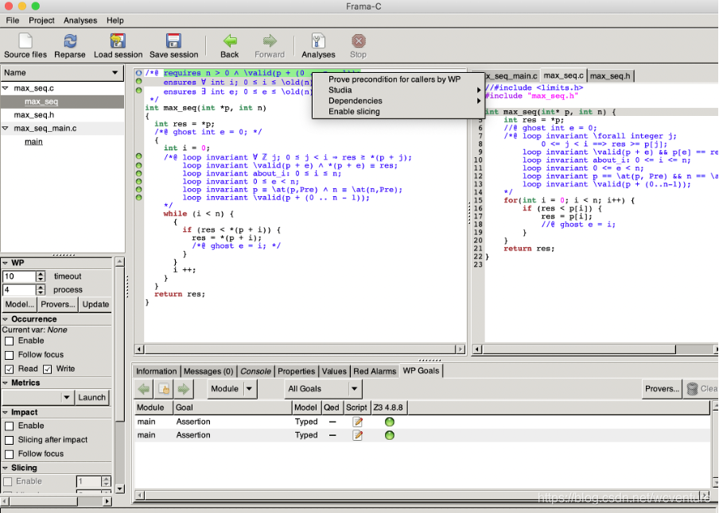Open the File menu
The image size is (719, 513).
click(x=13, y=20)
